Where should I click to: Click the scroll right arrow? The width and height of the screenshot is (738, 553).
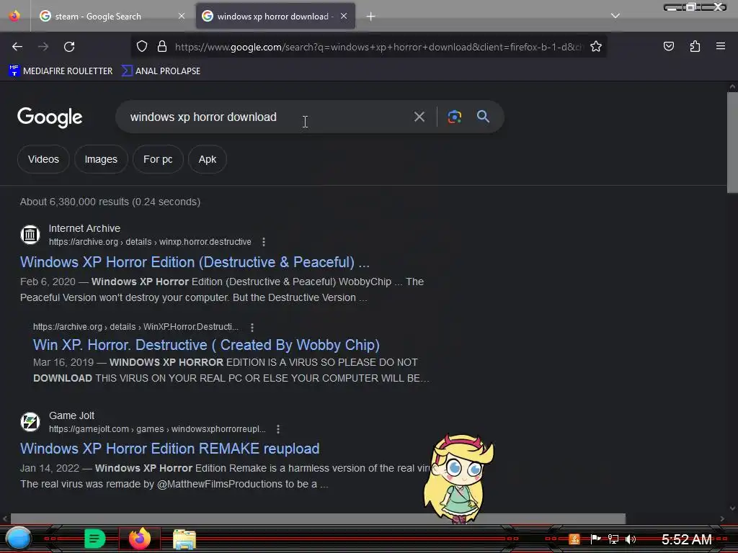[721, 518]
